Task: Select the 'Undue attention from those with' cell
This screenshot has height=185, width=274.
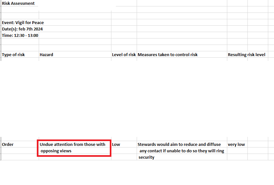Action: pos(75,144)
